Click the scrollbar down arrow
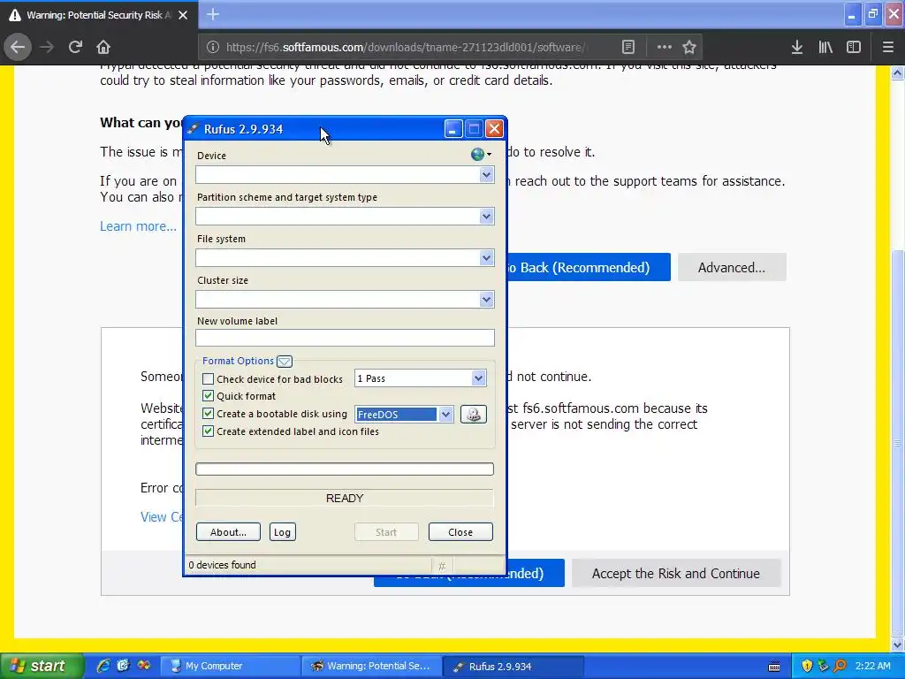 898,645
